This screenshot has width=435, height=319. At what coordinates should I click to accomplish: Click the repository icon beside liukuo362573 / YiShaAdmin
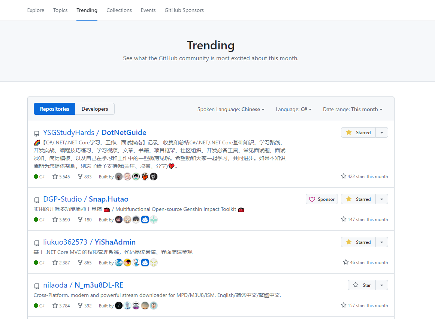pyautogui.click(x=37, y=243)
